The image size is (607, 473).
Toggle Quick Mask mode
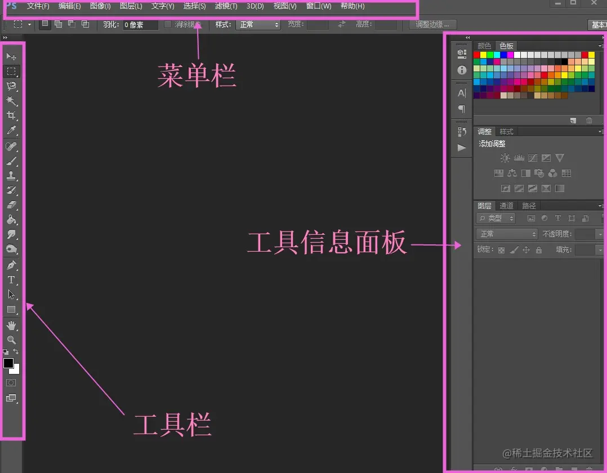[x=11, y=383]
